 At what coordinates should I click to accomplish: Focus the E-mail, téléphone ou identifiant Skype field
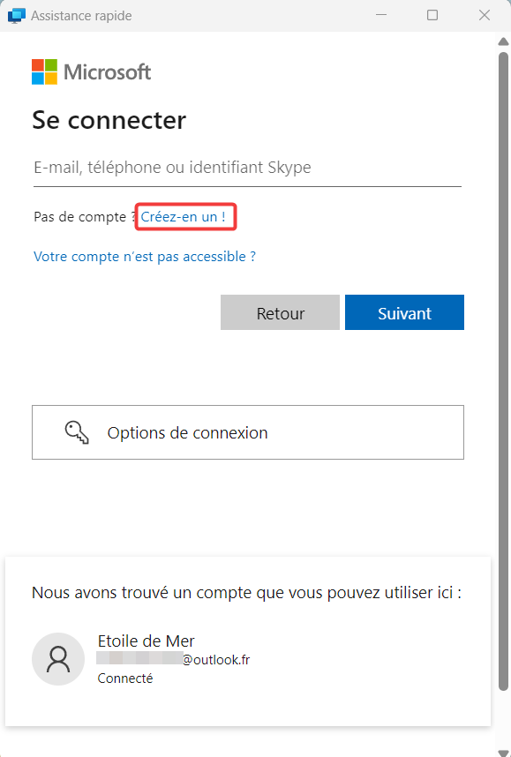point(247,168)
